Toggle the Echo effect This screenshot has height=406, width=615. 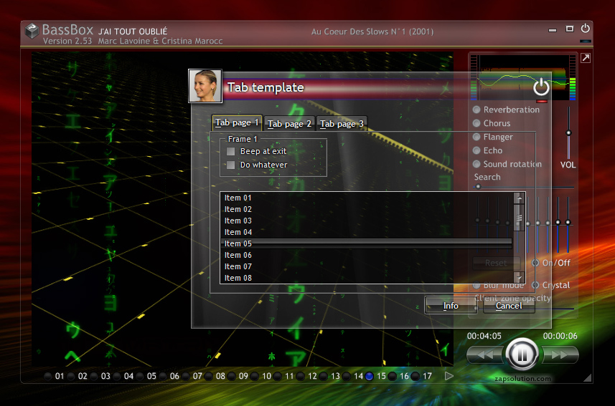[x=476, y=150]
